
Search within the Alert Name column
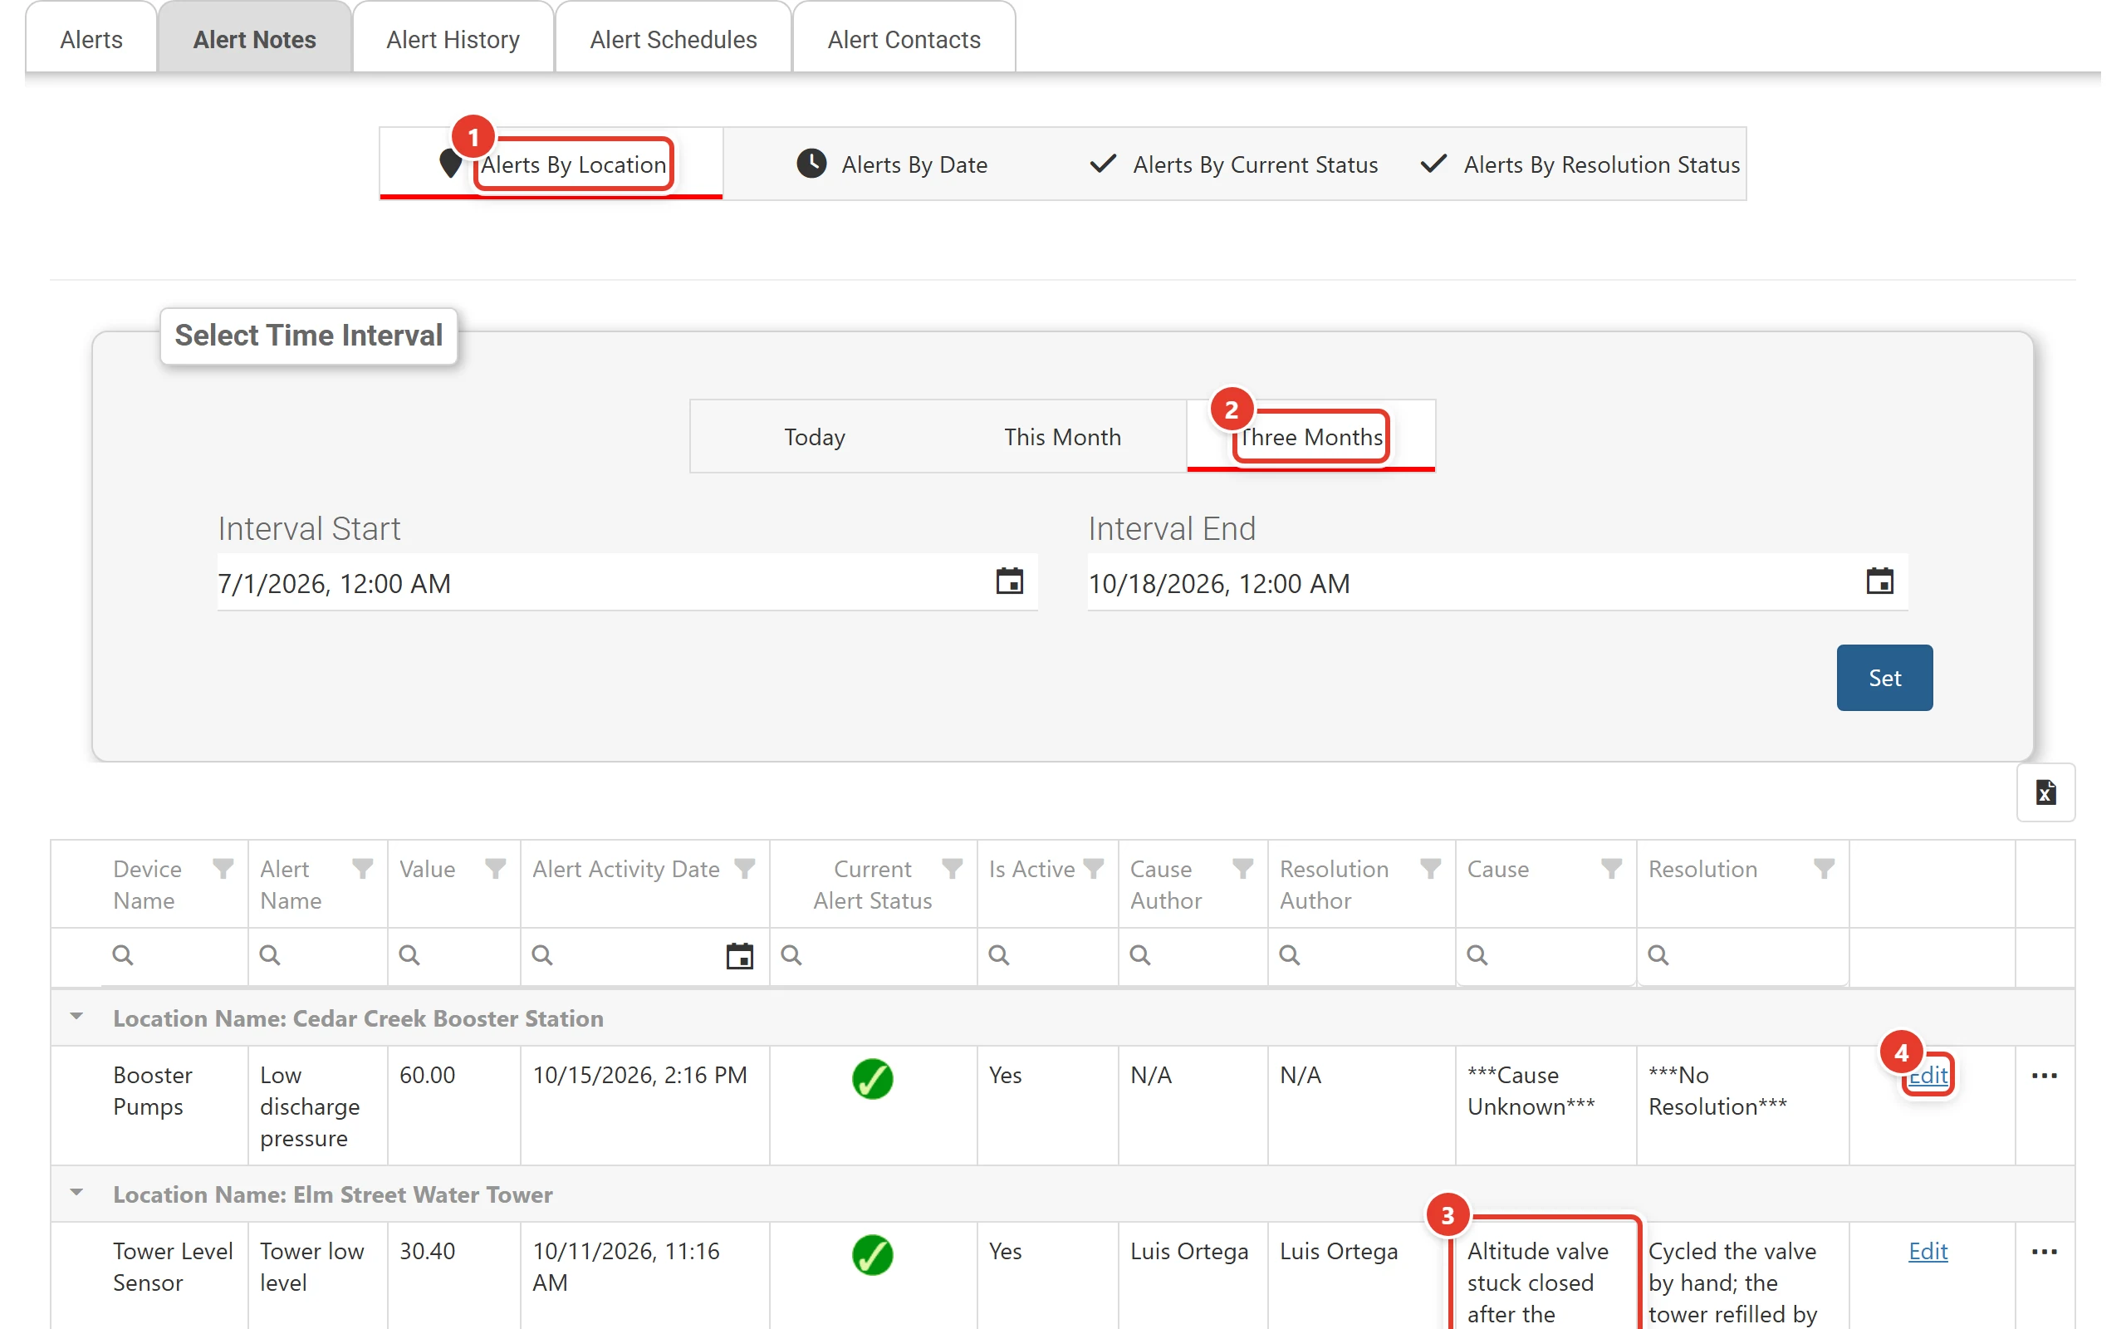pyautogui.click(x=318, y=955)
